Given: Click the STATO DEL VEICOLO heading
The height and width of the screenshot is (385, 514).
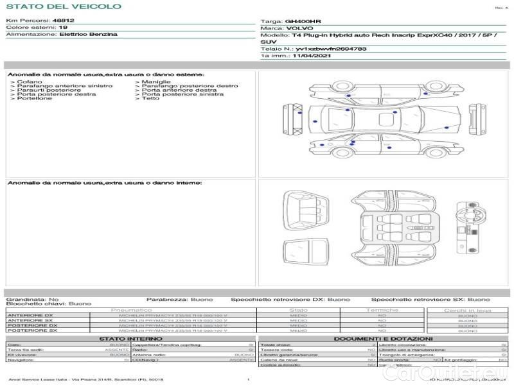Looking at the screenshot, I should pos(63,7).
